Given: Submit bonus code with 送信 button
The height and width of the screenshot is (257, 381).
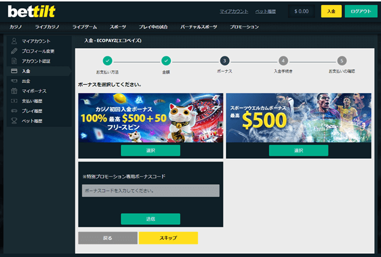Looking at the screenshot, I should click(x=151, y=219).
